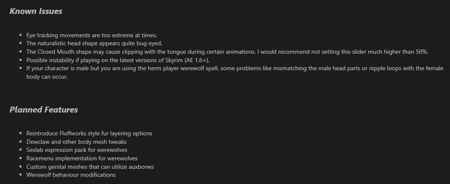Click the Custom genital meshes auxbones item
This screenshot has height=184, width=450.
(x=90, y=167)
